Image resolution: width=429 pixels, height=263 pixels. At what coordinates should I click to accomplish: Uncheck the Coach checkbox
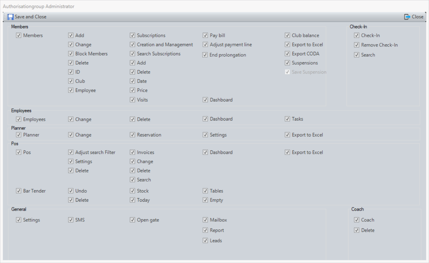point(357,220)
